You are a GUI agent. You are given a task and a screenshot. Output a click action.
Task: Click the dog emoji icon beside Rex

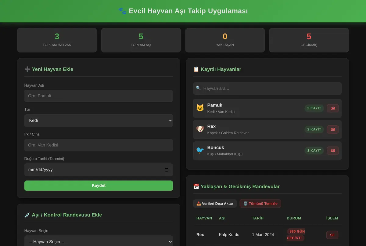pyautogui.click(x=200, y=129)
